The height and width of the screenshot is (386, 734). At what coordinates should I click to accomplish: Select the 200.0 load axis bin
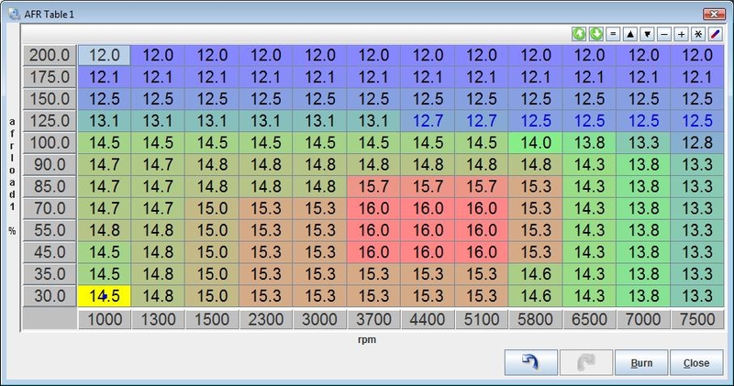coord(50,55)
